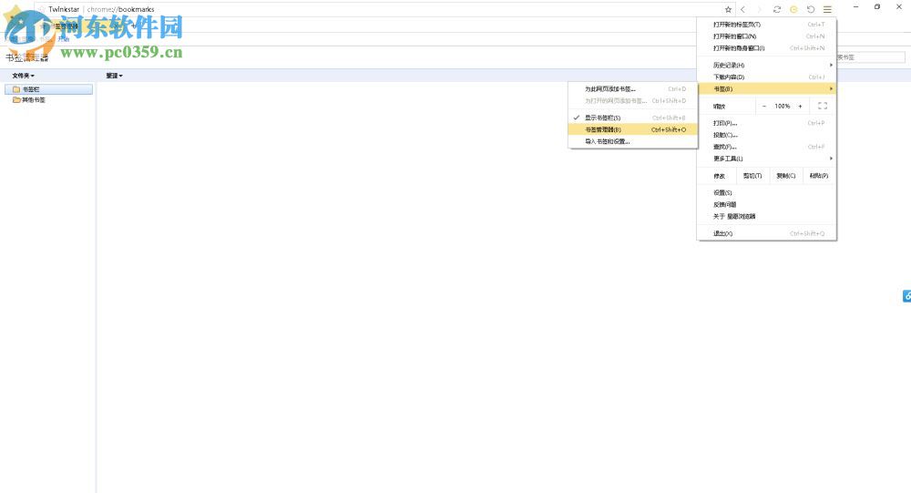The width and height of the screenshot is (911, 493).
Task: Open 关于 星愿浏览器 menu item
Action: click(x=766, y=216)
